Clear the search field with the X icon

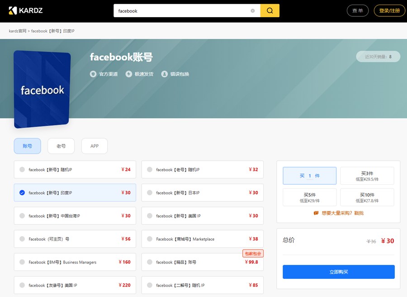click(x=252, y=11)
